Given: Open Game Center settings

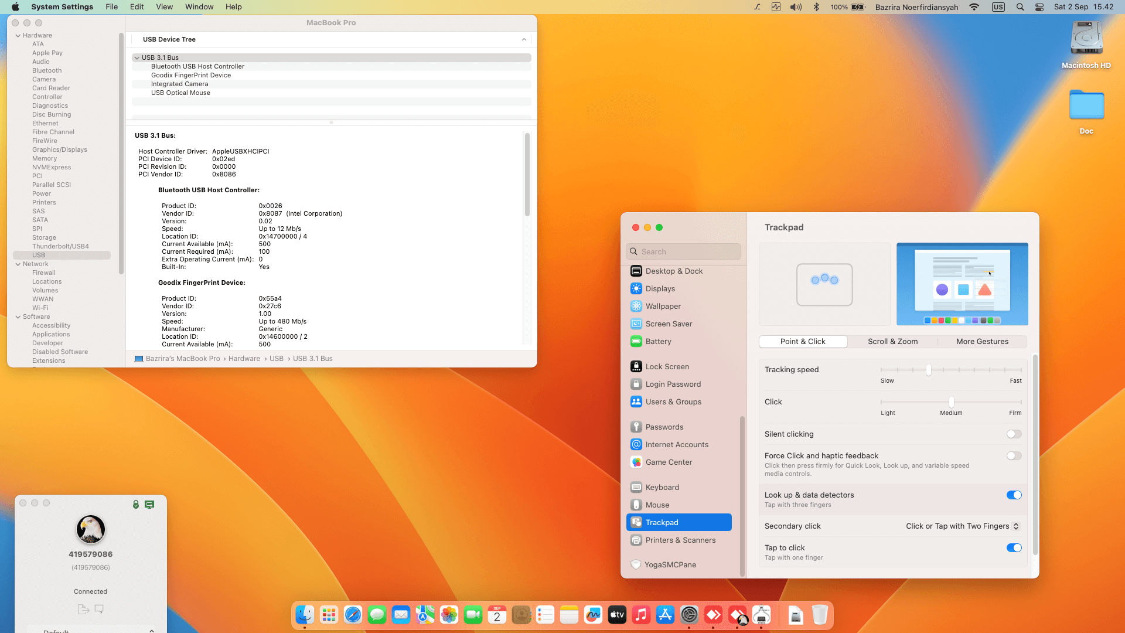Looking at the screenshot, I should tap(669, 462).
